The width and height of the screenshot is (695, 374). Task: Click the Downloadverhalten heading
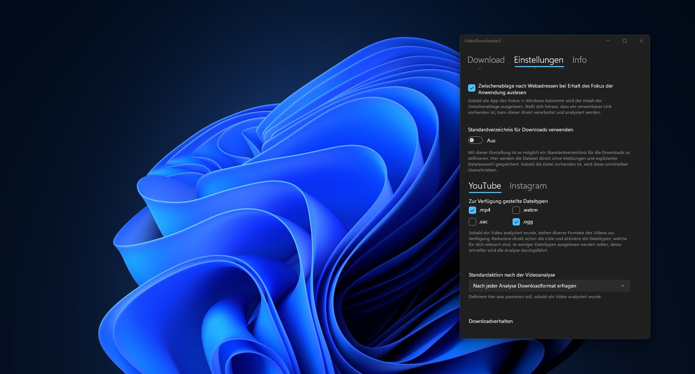[491, 321]
